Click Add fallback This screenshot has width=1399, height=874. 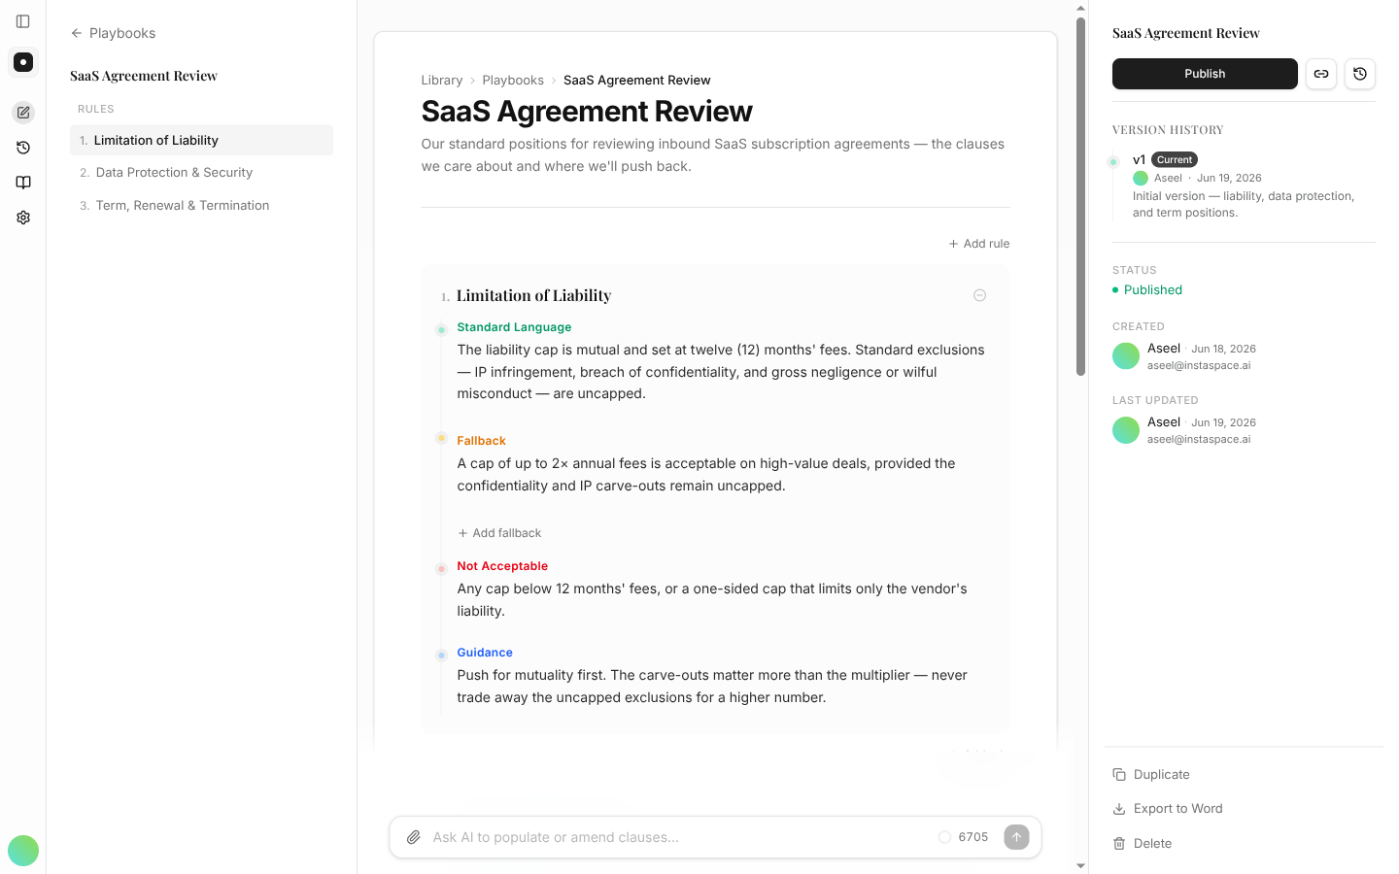[x=499, y=533]
